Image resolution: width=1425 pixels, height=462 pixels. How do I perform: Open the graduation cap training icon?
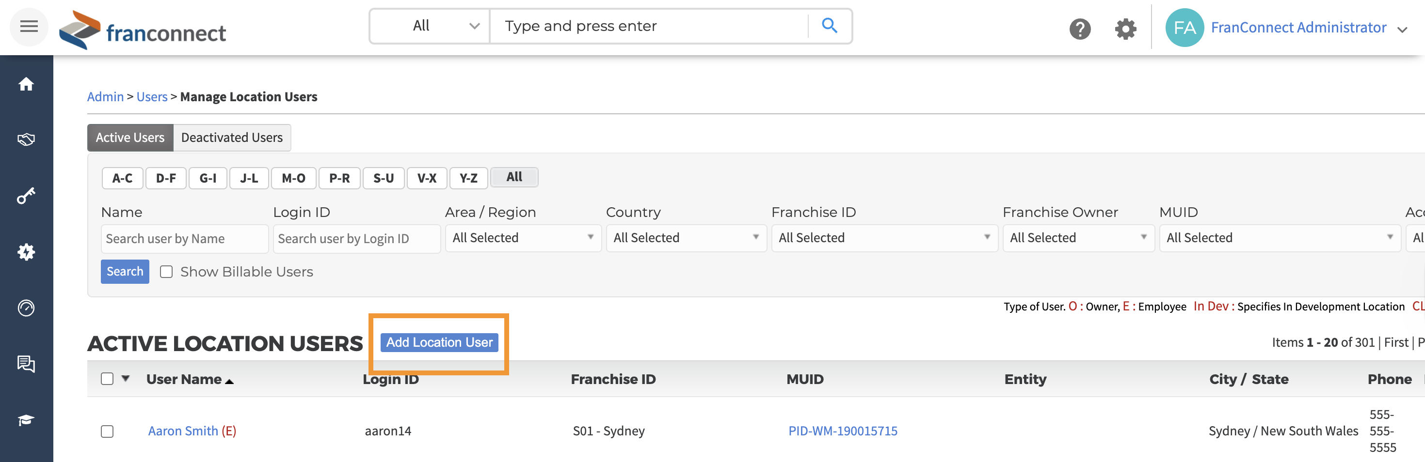26,420
